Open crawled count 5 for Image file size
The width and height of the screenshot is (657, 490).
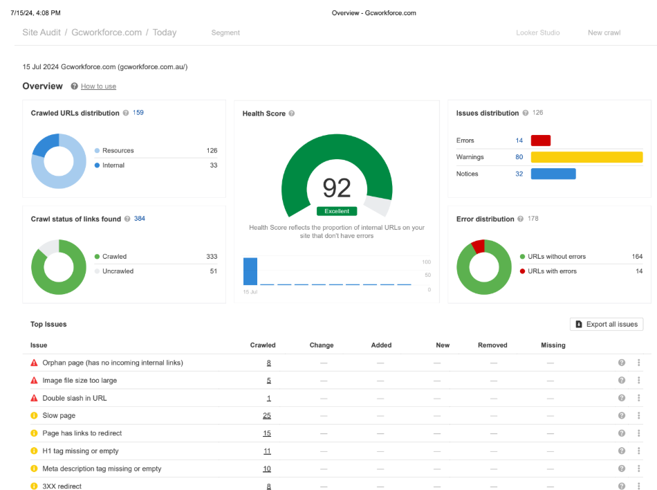click(268, 380)
